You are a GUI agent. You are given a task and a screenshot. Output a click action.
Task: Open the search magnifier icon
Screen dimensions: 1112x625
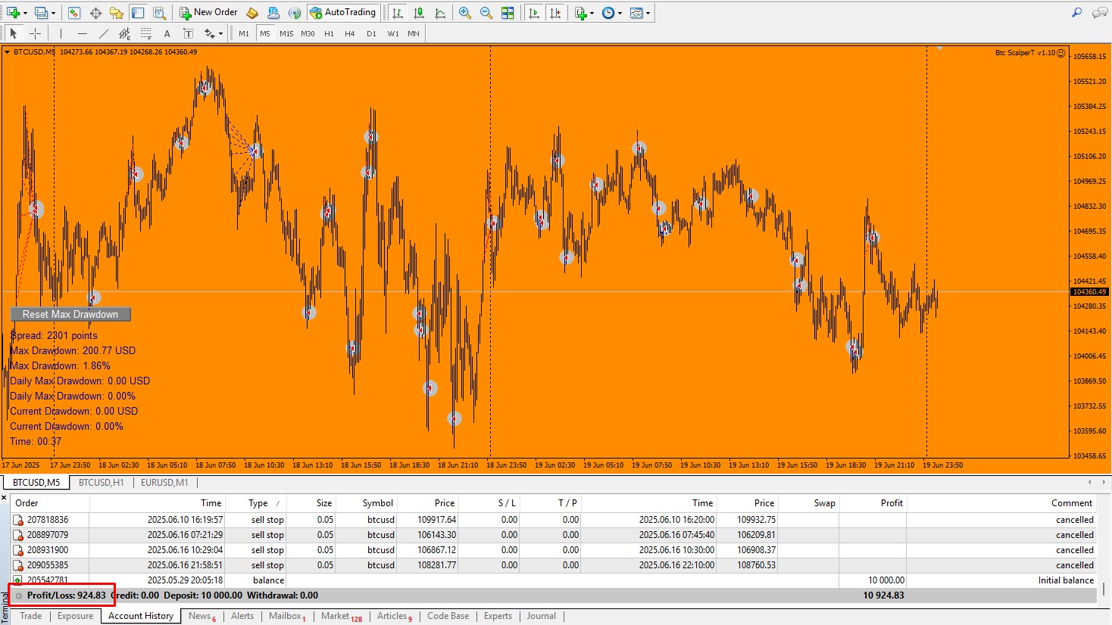pyautogui.click(x=1076, y=13)
